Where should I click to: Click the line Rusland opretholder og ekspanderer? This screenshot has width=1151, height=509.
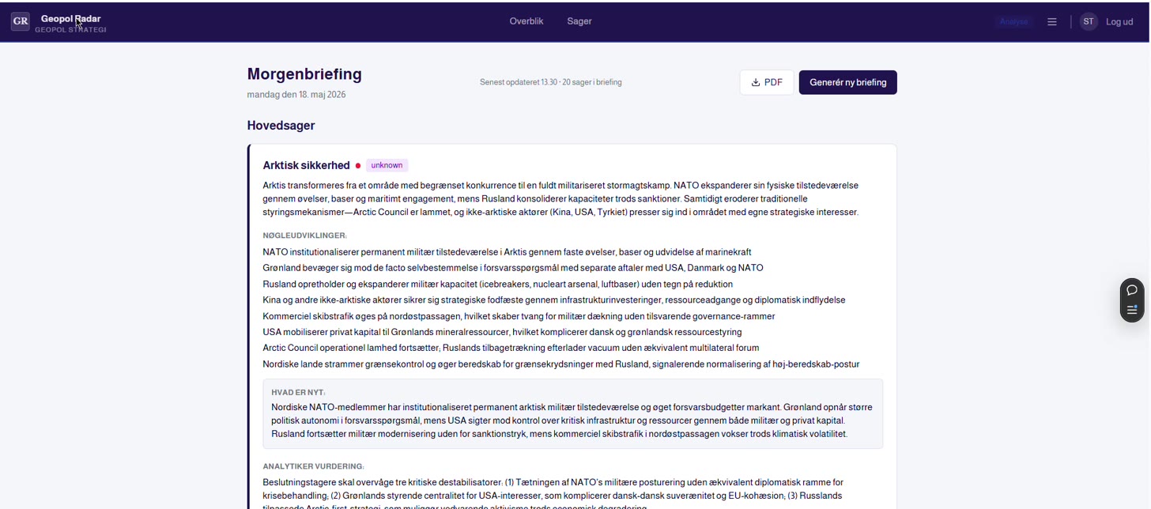(498, 284)
